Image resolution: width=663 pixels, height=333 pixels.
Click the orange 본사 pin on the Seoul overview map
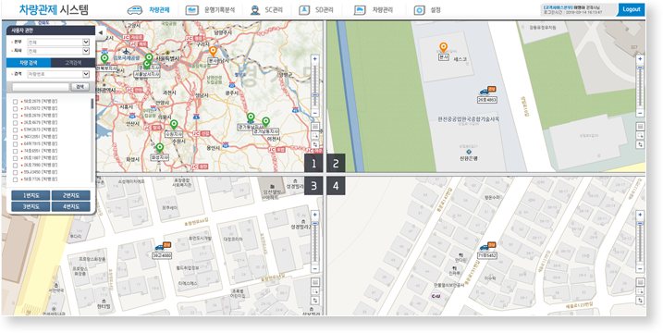(213, 51)
